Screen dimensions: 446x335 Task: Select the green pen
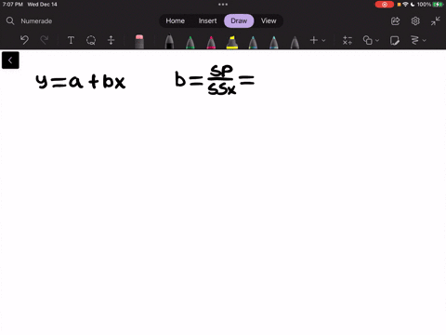click(x=190, y=42)
